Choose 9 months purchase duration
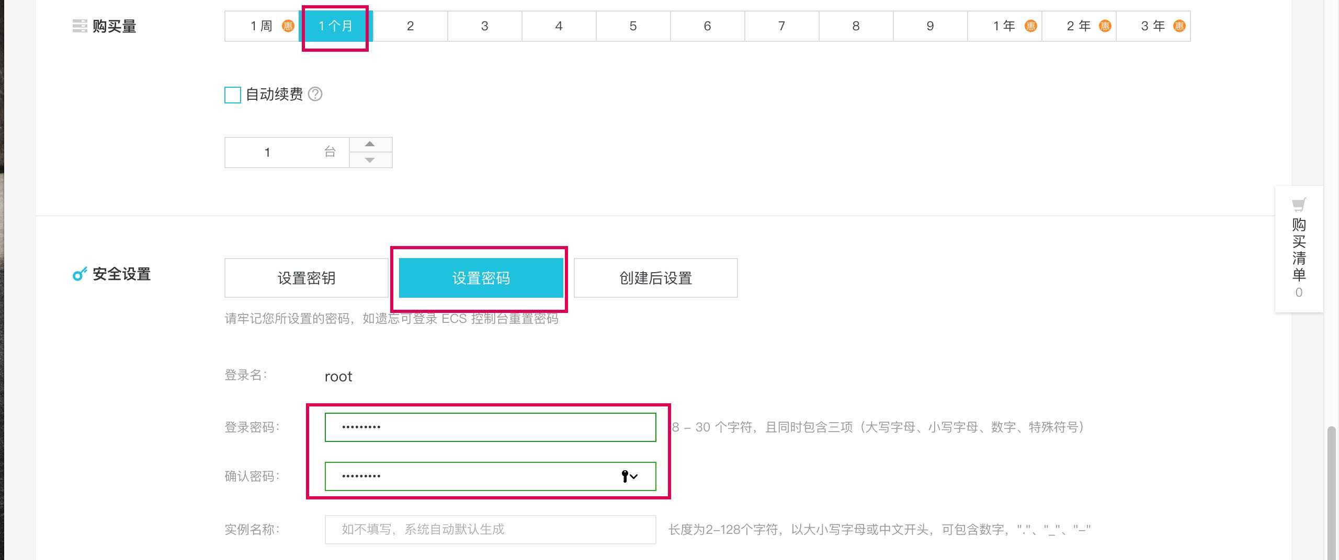1339x560 pixels. coord(931,26)
